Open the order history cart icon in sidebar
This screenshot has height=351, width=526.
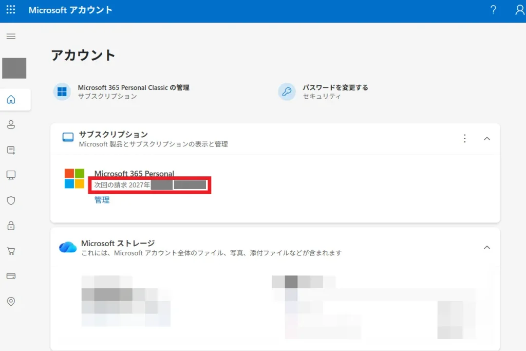click(11, 251)
